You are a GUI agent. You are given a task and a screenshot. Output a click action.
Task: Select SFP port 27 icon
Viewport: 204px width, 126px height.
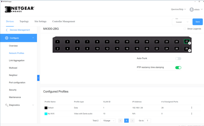[187, 41]
